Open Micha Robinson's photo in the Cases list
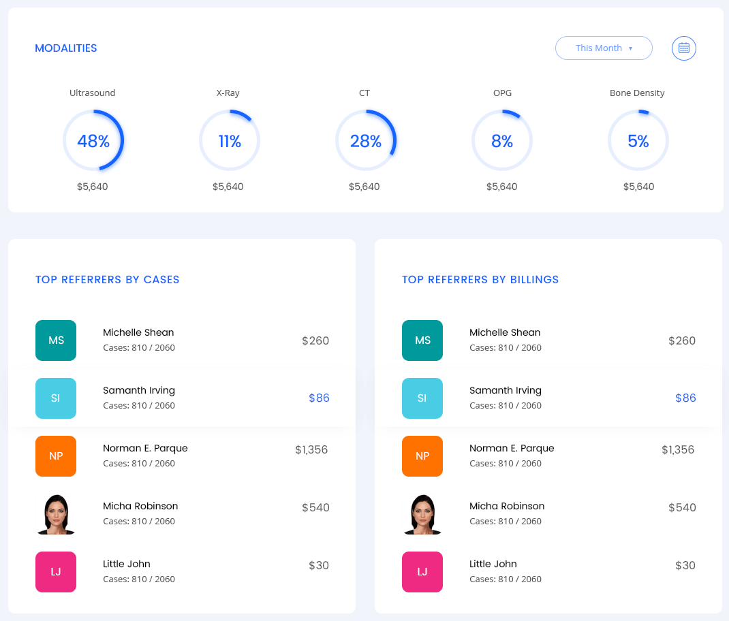This screenshot has height=621, width=729. 56,514
